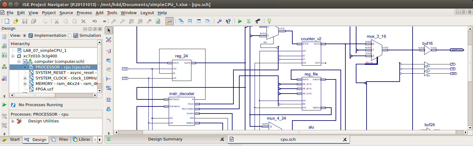Select SYSTEM_RESET - async_reset item

(66, 73)
